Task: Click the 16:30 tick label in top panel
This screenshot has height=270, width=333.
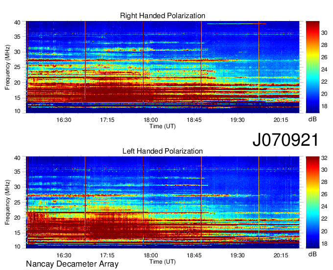Action: 64,120
